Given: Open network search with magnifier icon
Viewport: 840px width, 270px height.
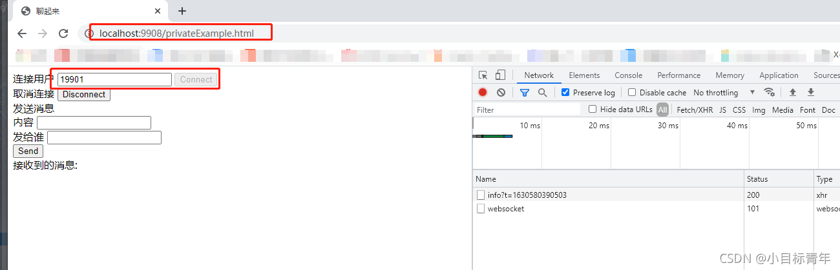Looking at the screenshot, I should (x=542, y=92).
